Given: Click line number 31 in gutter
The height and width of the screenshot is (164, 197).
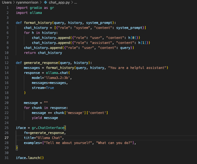Looking at the screenshot, I should tap(7, 158).
